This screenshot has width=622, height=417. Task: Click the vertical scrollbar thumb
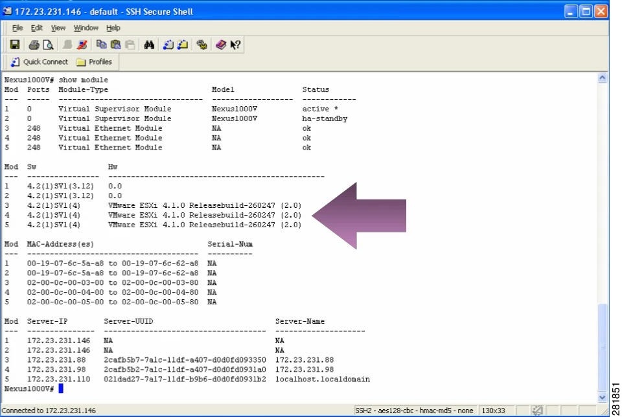pyautogui.click(x=602, y=348)
